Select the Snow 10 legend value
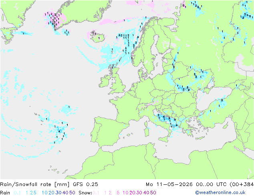254x196 pixels. click(x=125, y=193)
